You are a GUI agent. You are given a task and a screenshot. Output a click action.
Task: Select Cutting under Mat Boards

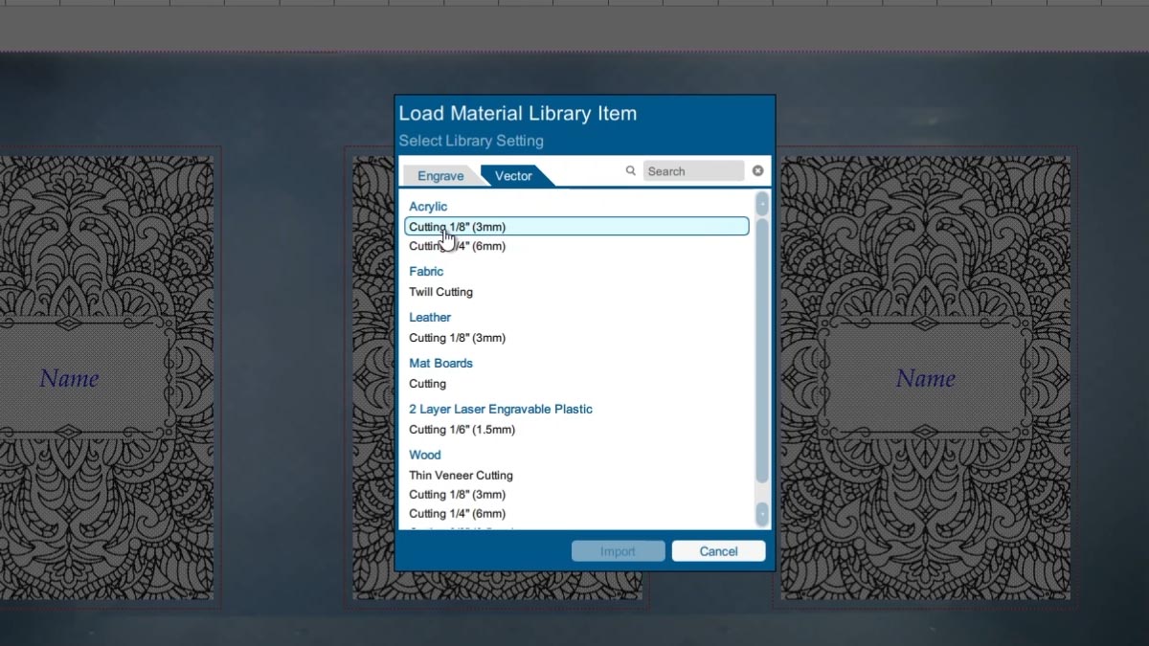tap(427, 384)
